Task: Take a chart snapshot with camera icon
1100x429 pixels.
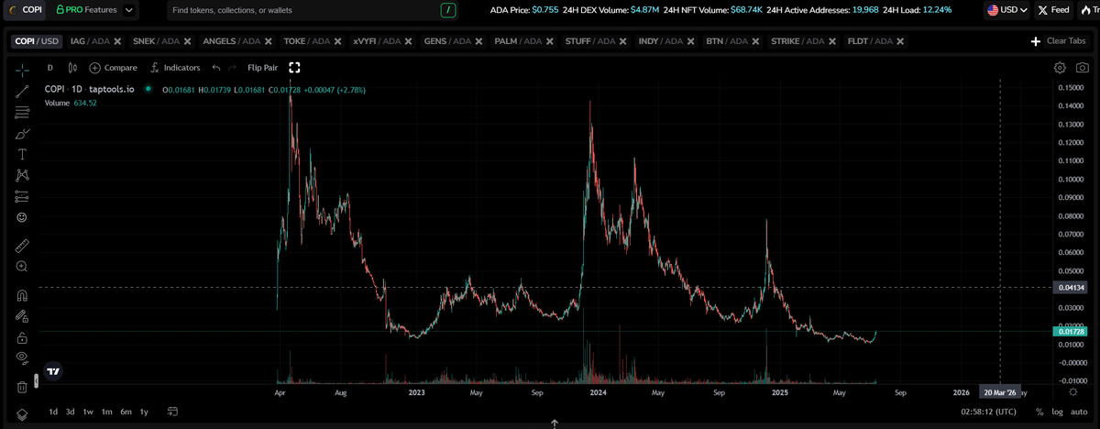Action: coord(1083,68)
